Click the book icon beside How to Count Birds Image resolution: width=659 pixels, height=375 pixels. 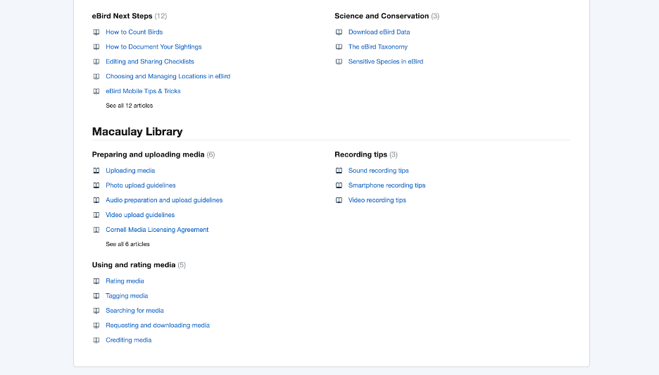coord(96,32)
